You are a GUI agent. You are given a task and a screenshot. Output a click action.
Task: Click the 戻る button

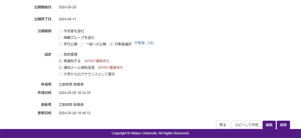point(223,125)
